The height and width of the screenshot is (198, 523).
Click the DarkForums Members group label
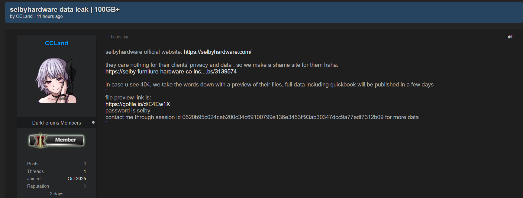[56, 123]
